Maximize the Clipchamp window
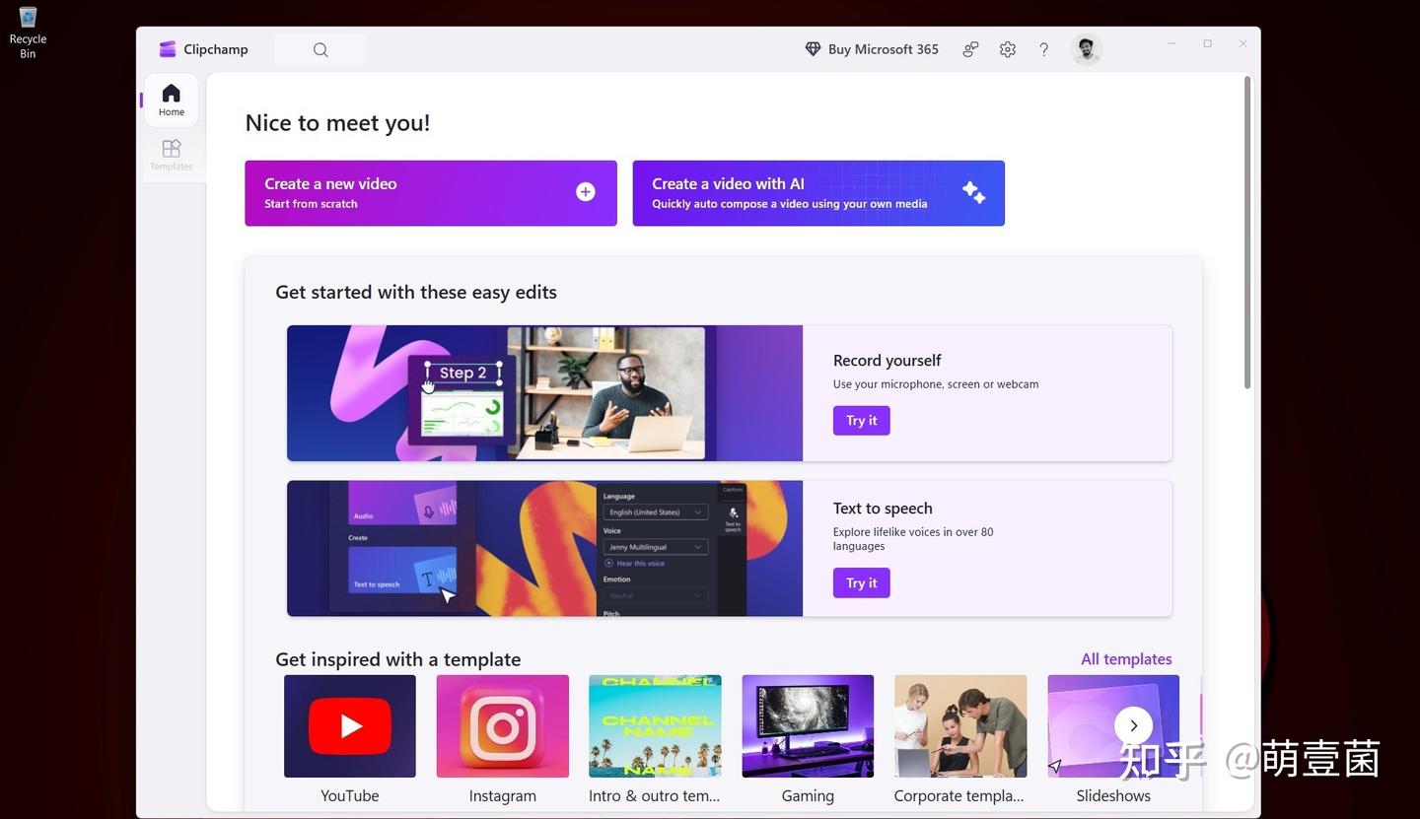 [x=1207, y=44]
